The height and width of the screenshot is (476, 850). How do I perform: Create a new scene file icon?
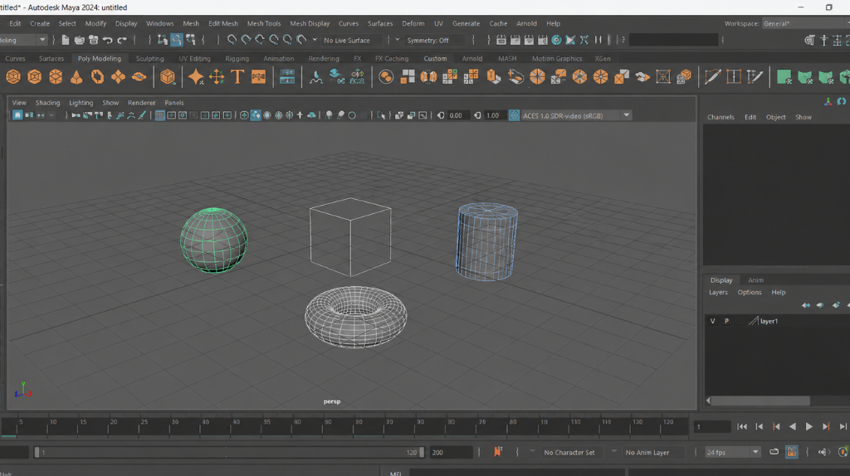65,40
